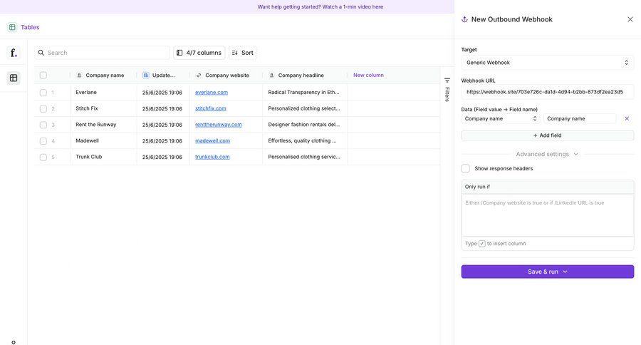Click the Company headline column icon
The width and height of the screenshot is (641, 345).
click(272, 76)
